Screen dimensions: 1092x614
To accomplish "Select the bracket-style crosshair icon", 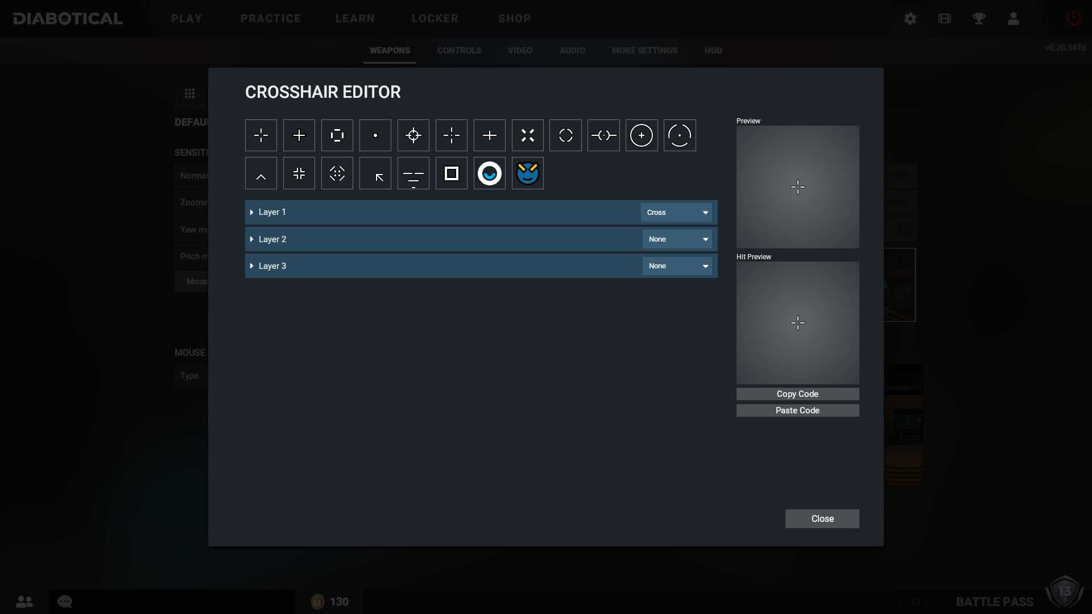I will pos(337,135).
